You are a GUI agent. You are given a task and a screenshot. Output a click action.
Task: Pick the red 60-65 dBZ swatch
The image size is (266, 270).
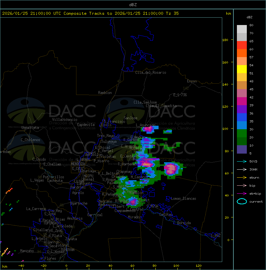coord(242,45)
